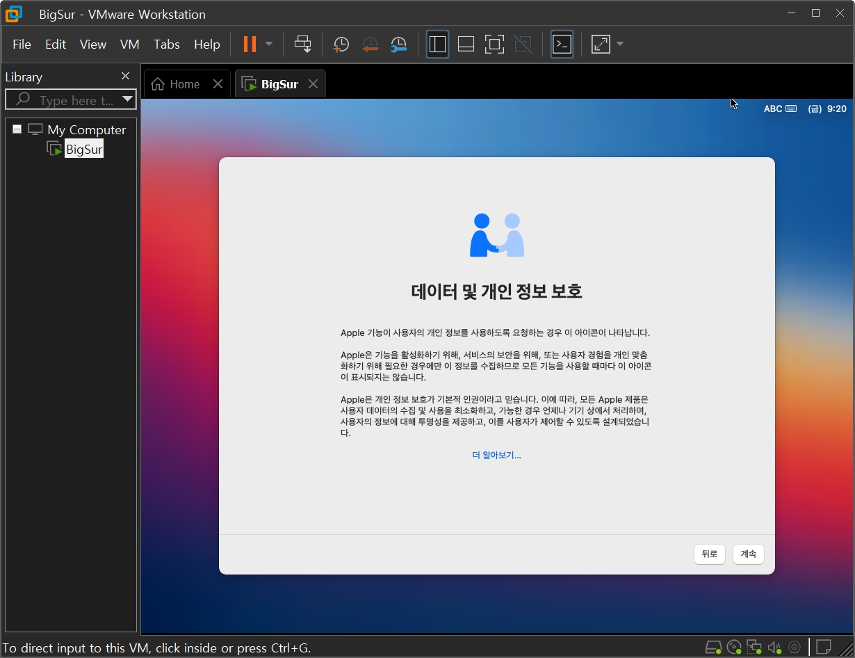Viewport: 855px width, 658px height.
Task: Click the stretch guest display icon
Action: tap(601, 44)
